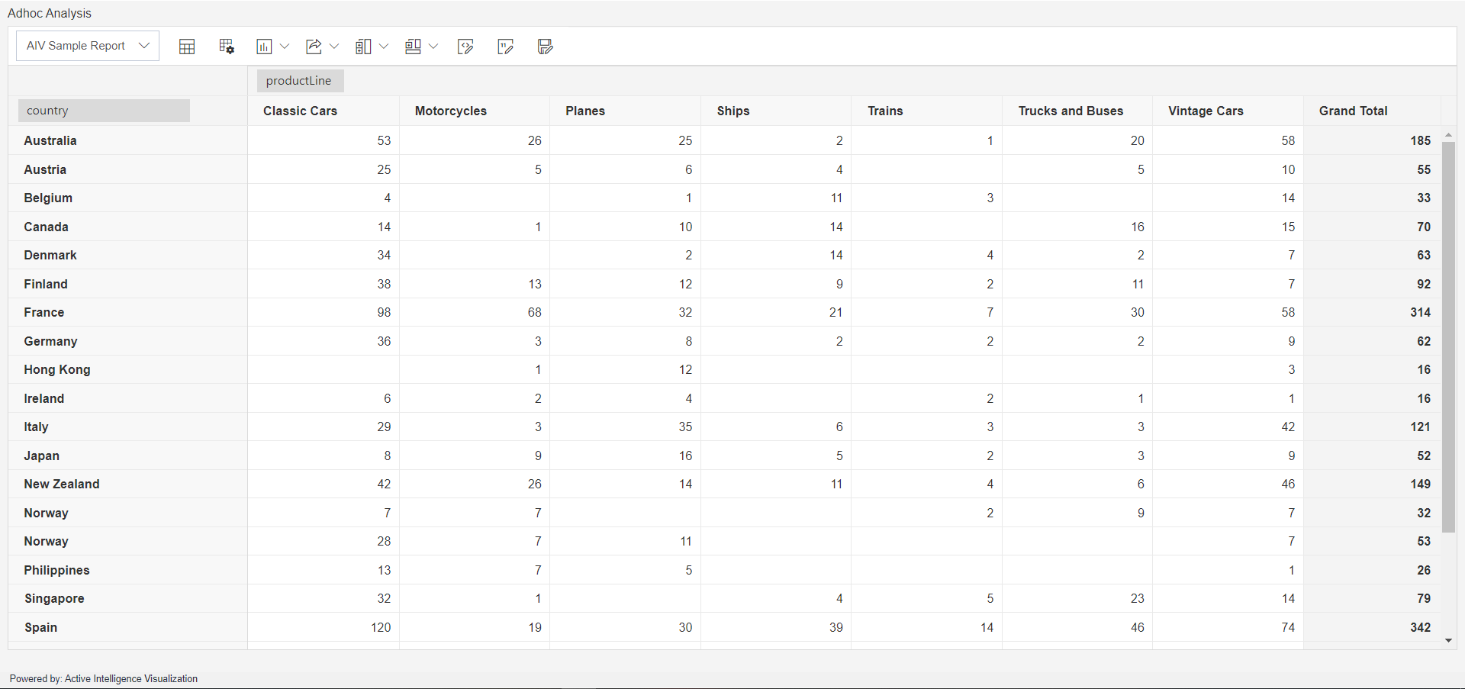
Task: Click France Grand Total value 314
Action: (x=1420, y=313)
